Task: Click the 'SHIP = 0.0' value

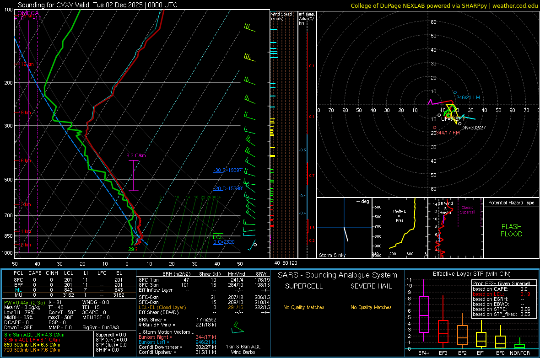Action: tap(107, 350)
